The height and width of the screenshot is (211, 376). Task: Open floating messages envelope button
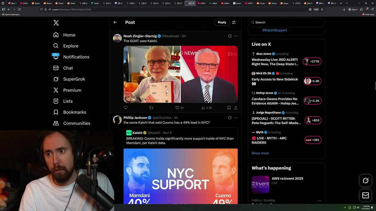pos(365,195)
